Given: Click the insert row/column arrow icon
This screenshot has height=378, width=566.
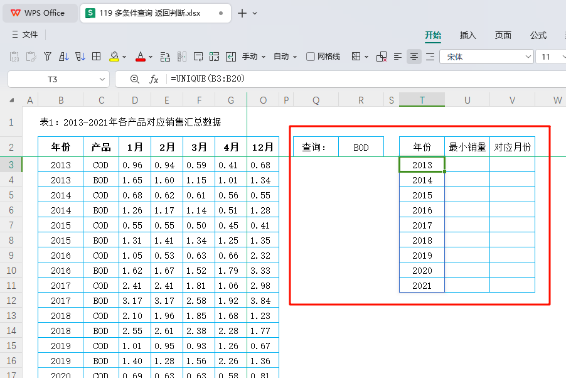Looking at the screenshot, I should tap(231, 57).
